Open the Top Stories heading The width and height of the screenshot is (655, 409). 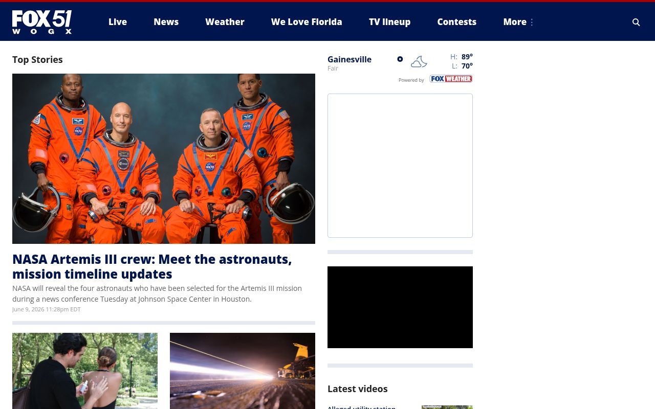click(37, 59)
